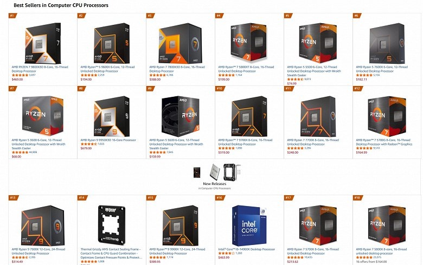Open New Releases in Computer CPU Processors
This screenshot has width=423, height=265.
point(214,184)
